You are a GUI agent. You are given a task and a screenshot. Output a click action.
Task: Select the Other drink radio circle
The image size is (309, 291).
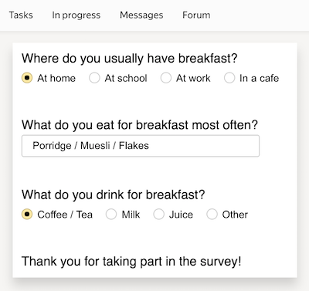[212, 214]
